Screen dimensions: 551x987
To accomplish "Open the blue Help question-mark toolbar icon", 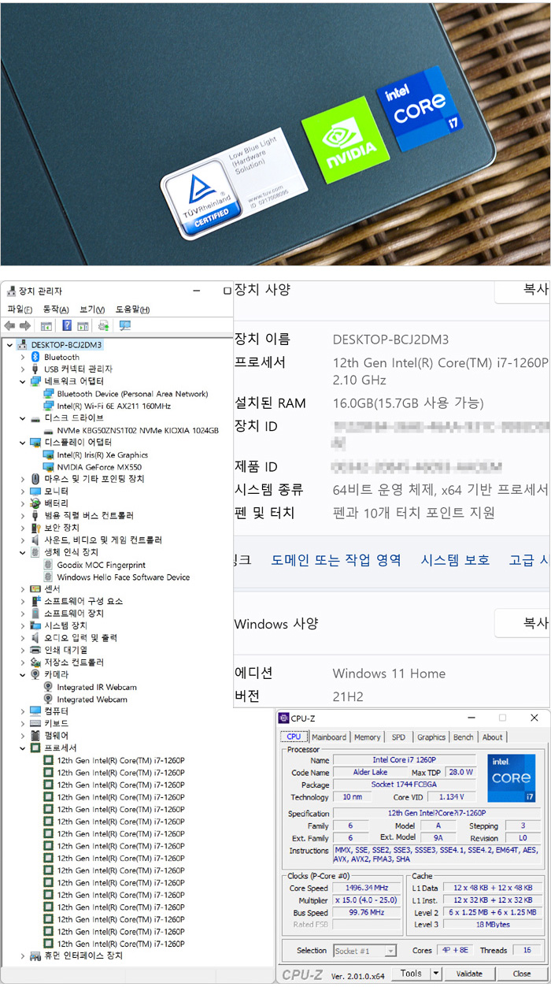I will 67,326.
